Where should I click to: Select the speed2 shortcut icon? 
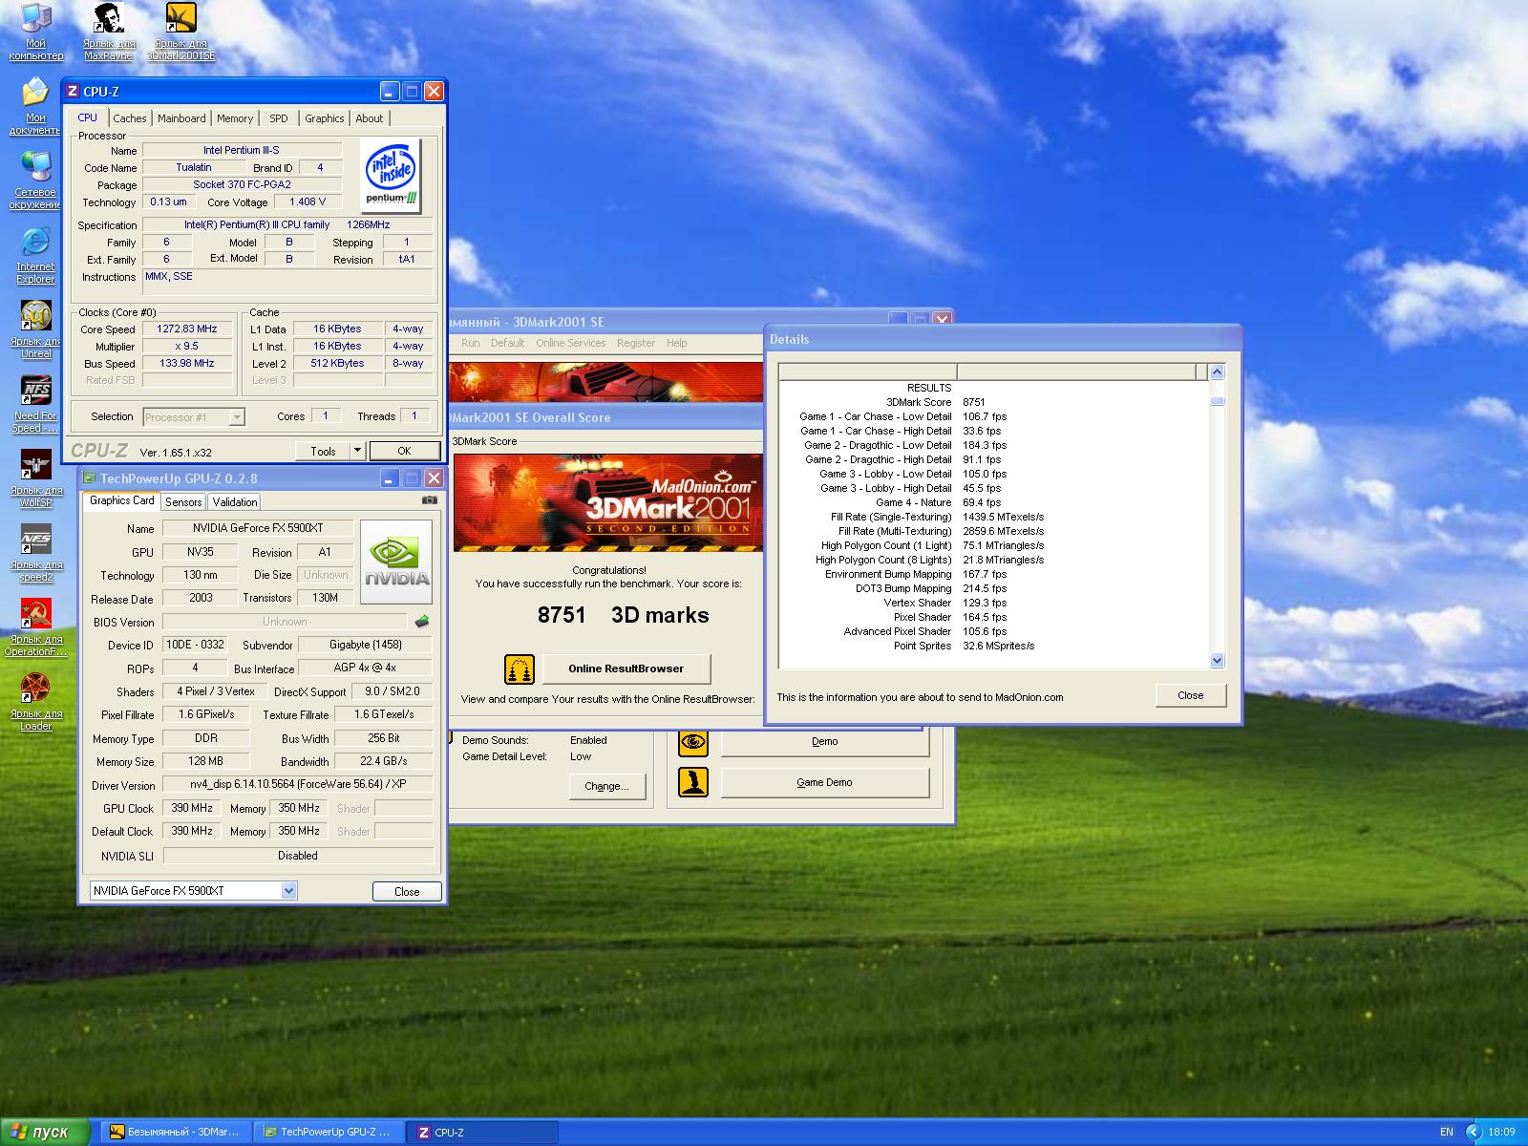coord(35,553)
